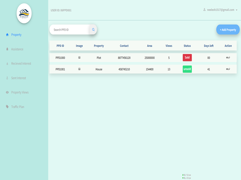Click the search magnifier icon
Screen dimensions: 241x180
pos(93,30)
